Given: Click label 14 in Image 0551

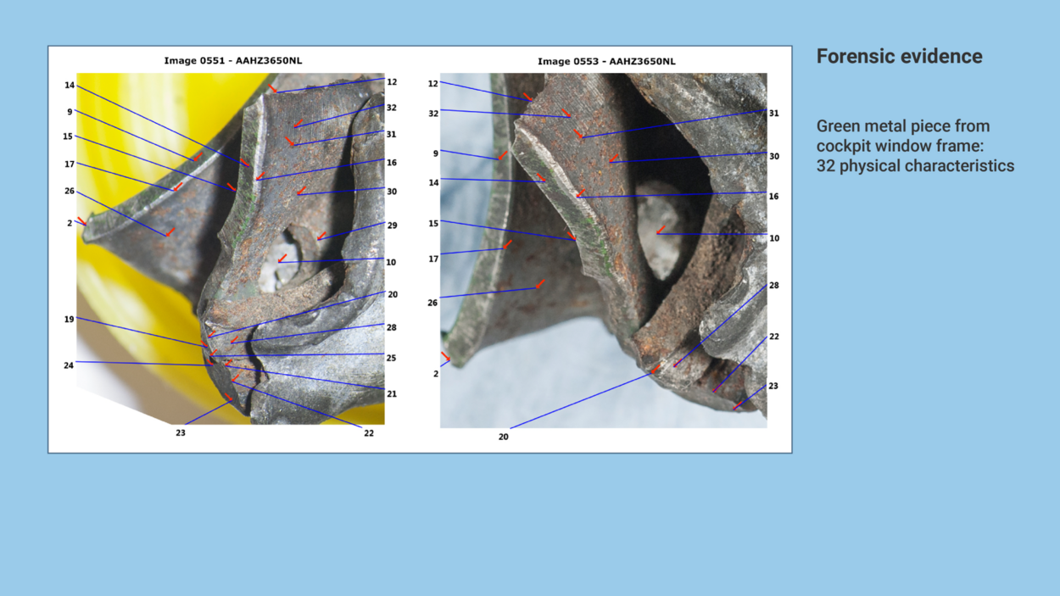Looking at the screenshot, I should (x=70, y=86).
